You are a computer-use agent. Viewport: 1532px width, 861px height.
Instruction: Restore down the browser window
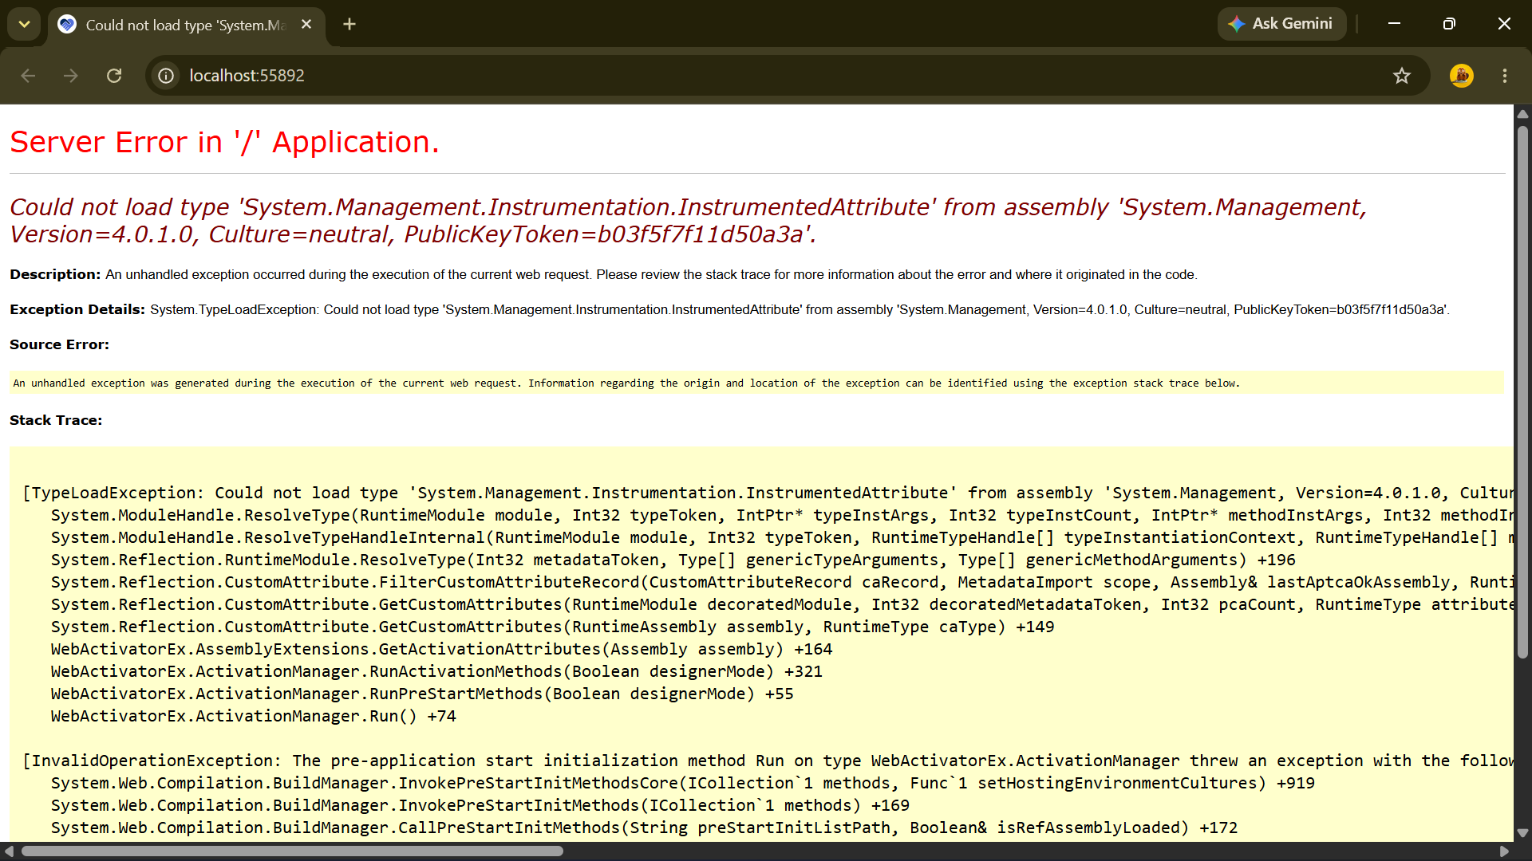(x=1449, y=24)
